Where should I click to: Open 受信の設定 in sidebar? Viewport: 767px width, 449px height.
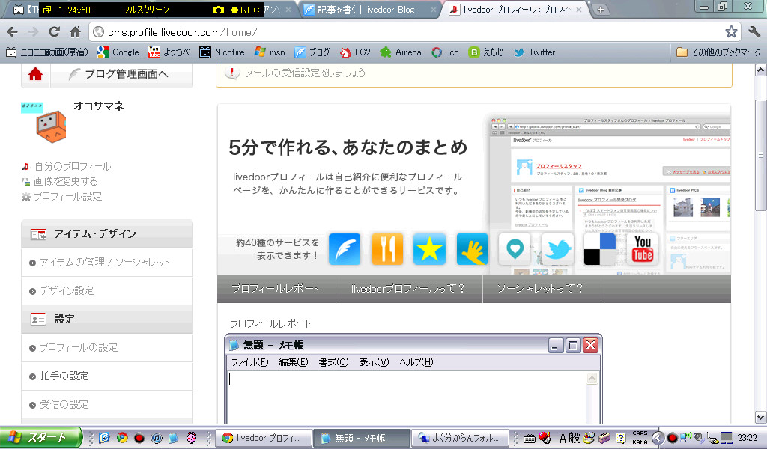pyautogui.click(x=64, y=404)
